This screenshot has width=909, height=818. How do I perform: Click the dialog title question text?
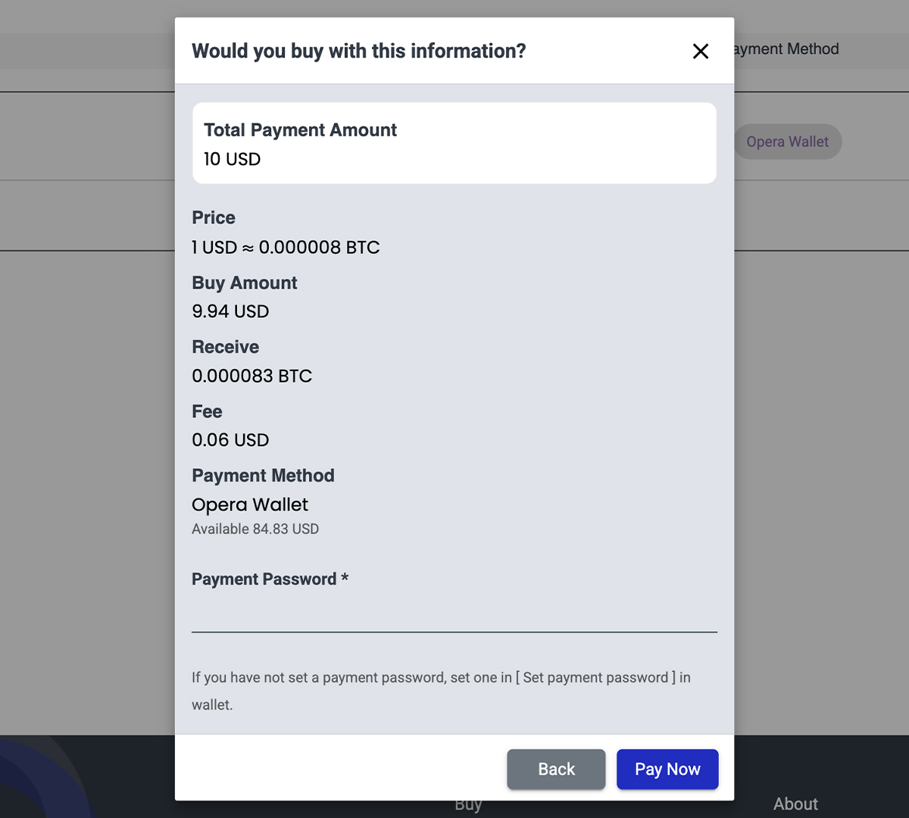pyautogui.click(x=358, y=51)
